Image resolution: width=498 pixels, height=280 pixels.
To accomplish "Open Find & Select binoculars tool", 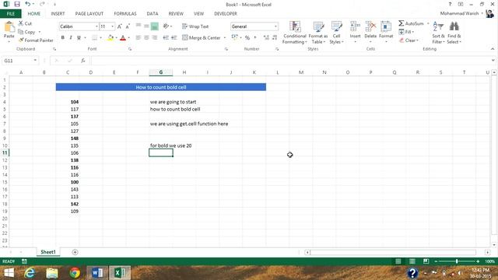I will coord(454,33).
